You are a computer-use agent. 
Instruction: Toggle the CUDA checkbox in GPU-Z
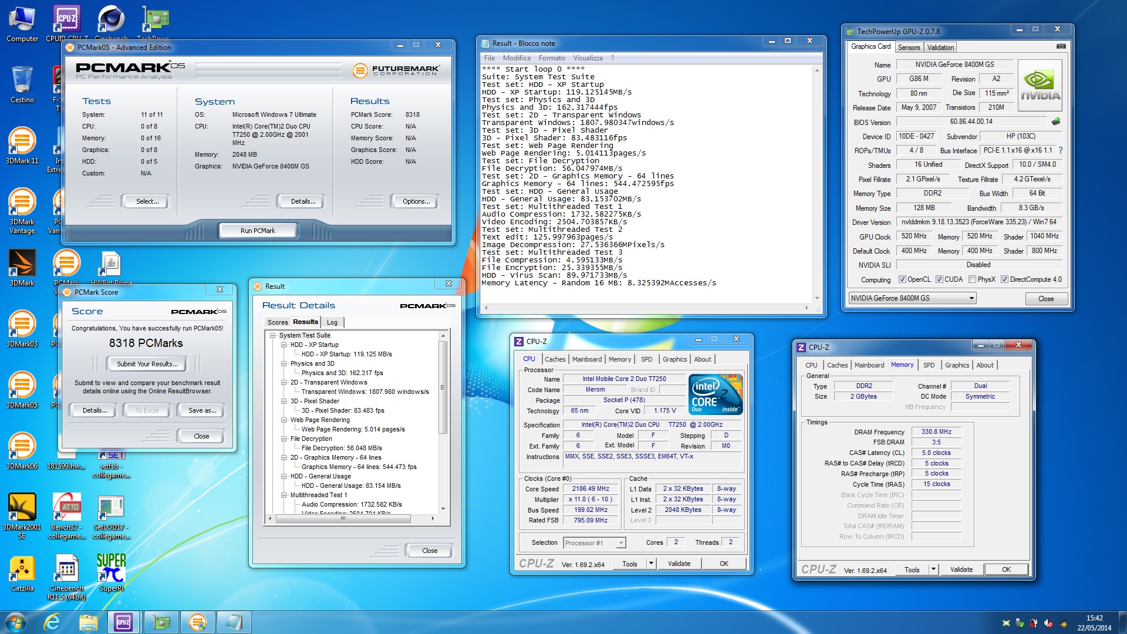tap(939, 279)
